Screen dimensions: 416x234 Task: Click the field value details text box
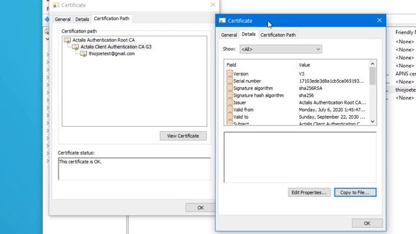click(x=300, y=157)
